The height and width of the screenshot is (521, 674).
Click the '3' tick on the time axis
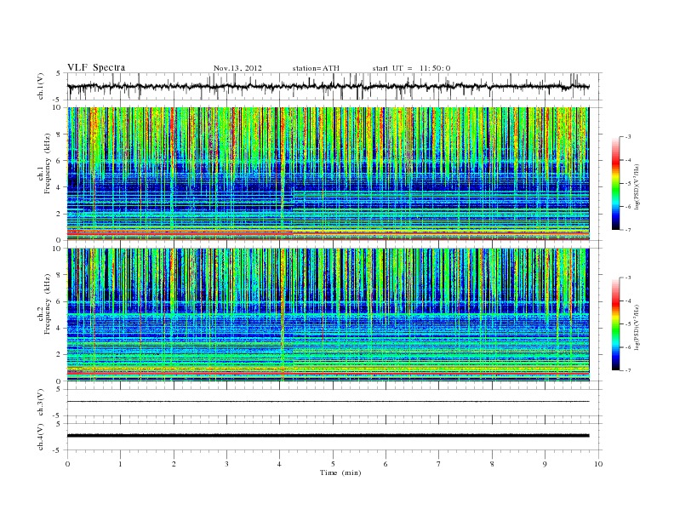(226, 464)
